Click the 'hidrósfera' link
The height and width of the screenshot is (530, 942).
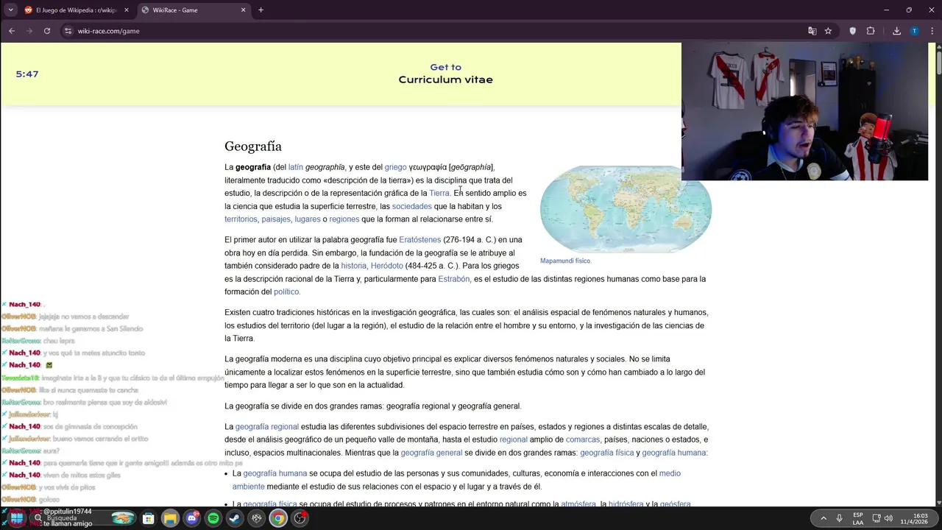[626, 504]
